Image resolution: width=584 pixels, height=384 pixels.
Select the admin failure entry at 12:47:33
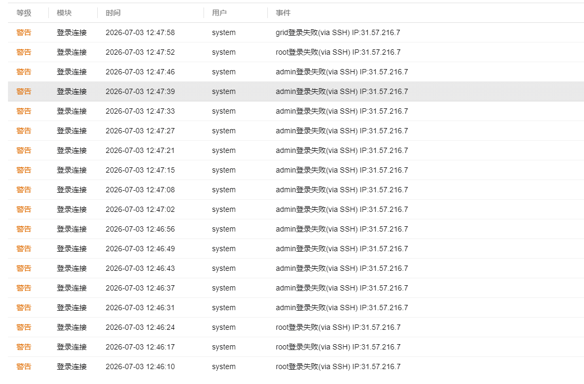pyautogui.click(x=296, y=111)
